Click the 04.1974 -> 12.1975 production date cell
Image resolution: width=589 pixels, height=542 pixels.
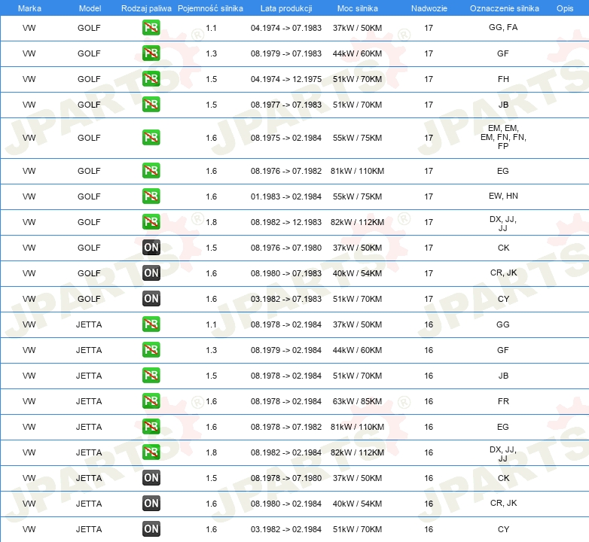coord(285,79)
